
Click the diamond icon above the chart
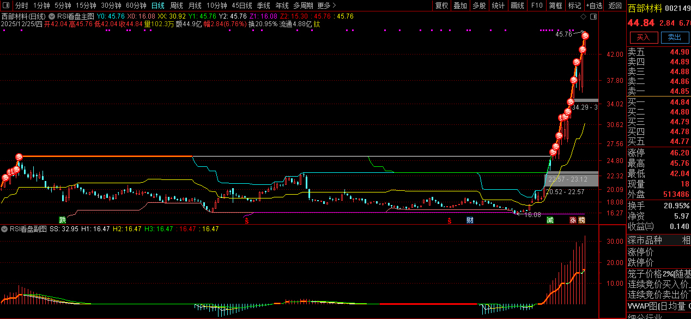(x=583, y=16)
